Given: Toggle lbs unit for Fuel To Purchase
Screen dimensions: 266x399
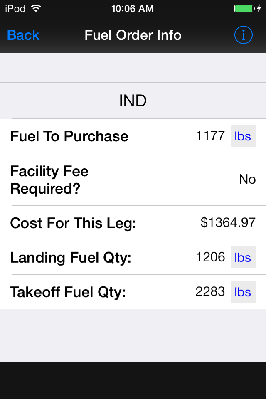Looking at the screenshot, I should click(x=243, y=136).
